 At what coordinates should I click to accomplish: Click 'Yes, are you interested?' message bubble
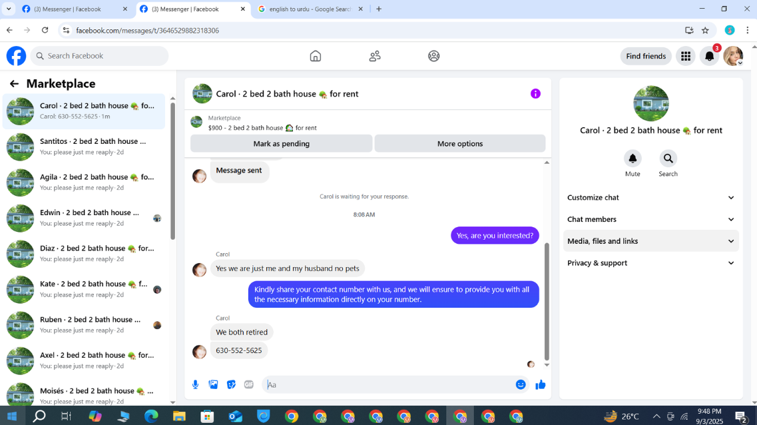[x=495, y=235]
